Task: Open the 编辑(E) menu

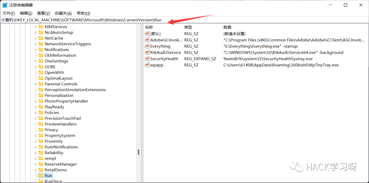Action: (26, 13)
